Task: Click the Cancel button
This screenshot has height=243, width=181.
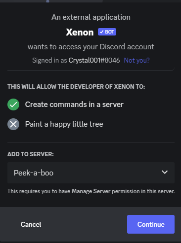Action: (x=31, y=224)
